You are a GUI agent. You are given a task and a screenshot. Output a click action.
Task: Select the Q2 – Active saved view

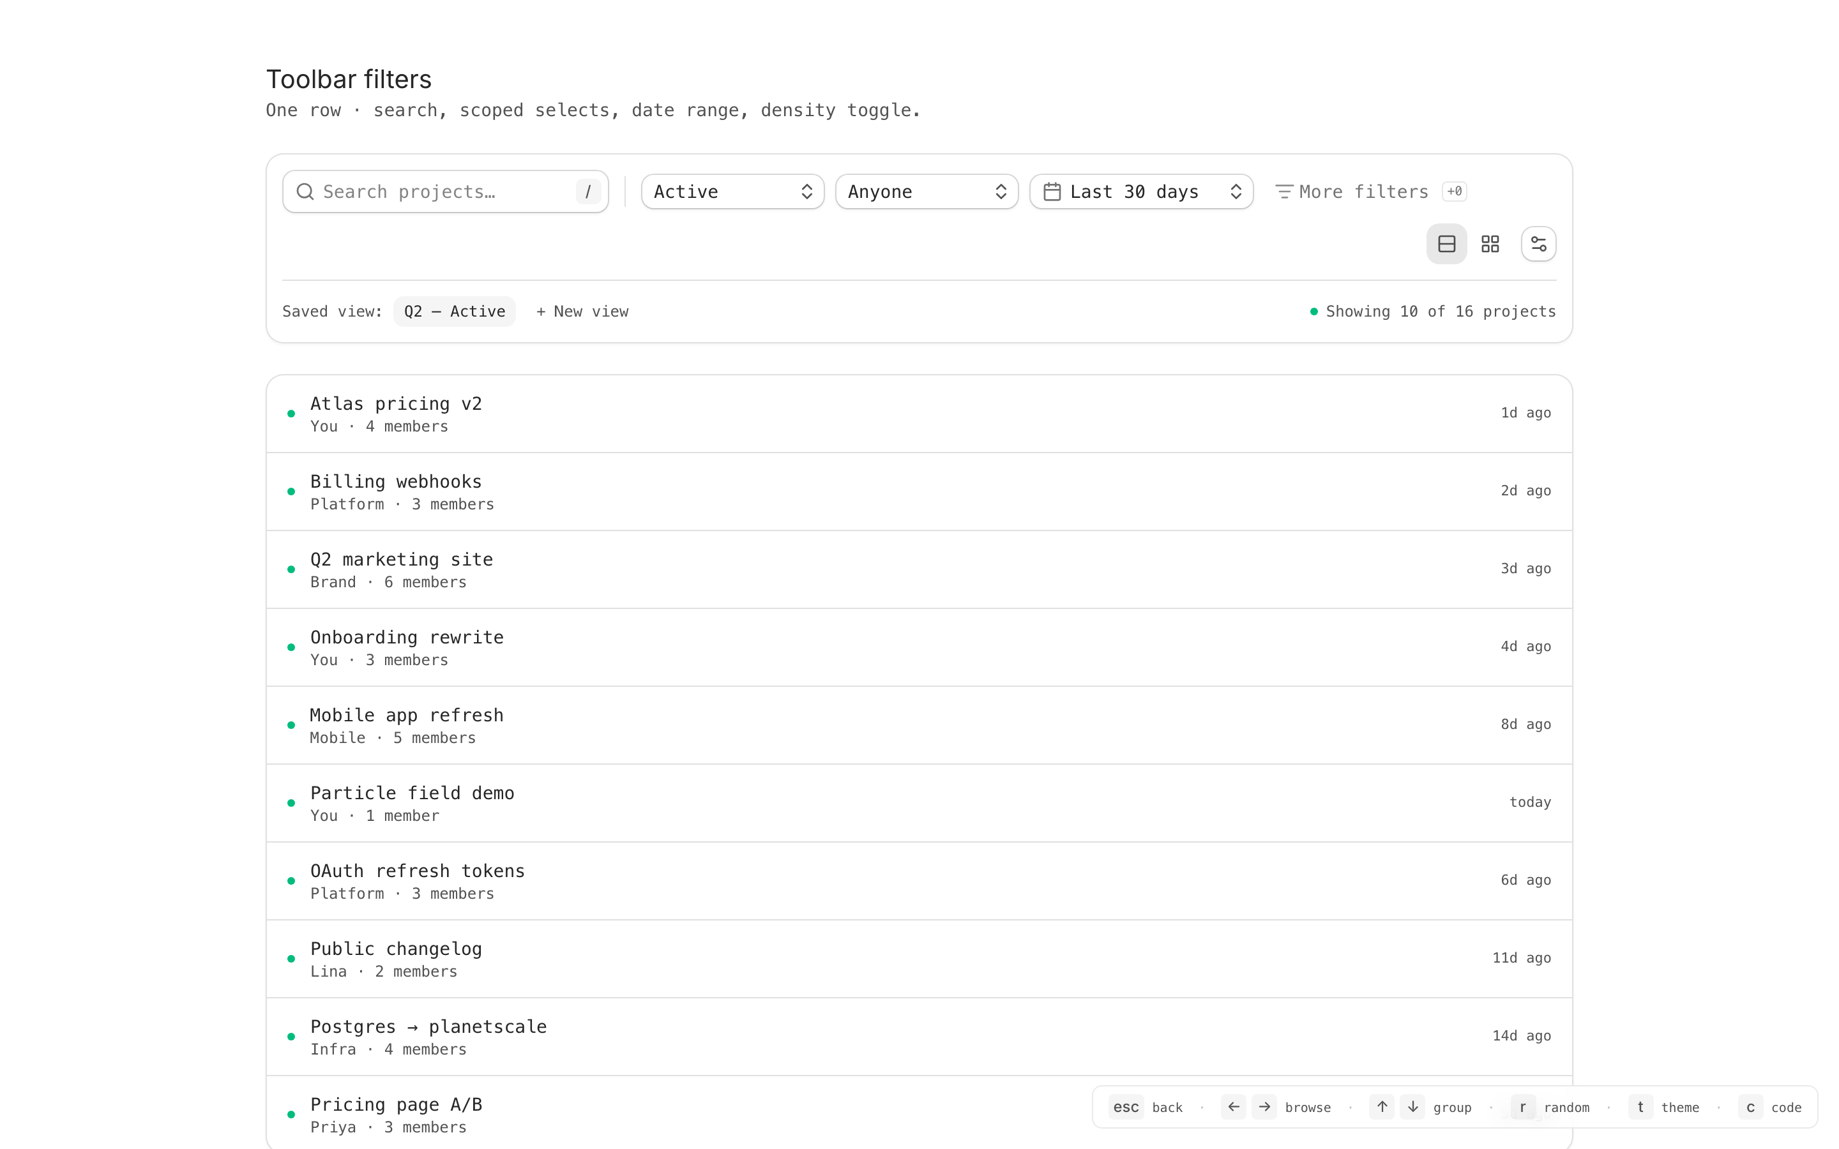pyautogui.click(x=453, y=312)
